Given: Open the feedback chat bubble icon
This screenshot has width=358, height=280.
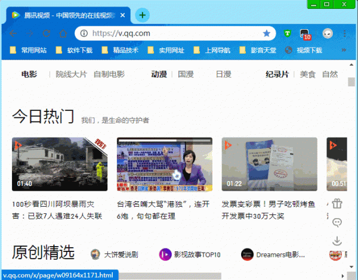Looking at the screenshot, I should pyautogui.click(x=337, y=222).
